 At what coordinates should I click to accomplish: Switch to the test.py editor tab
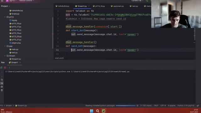134,6
